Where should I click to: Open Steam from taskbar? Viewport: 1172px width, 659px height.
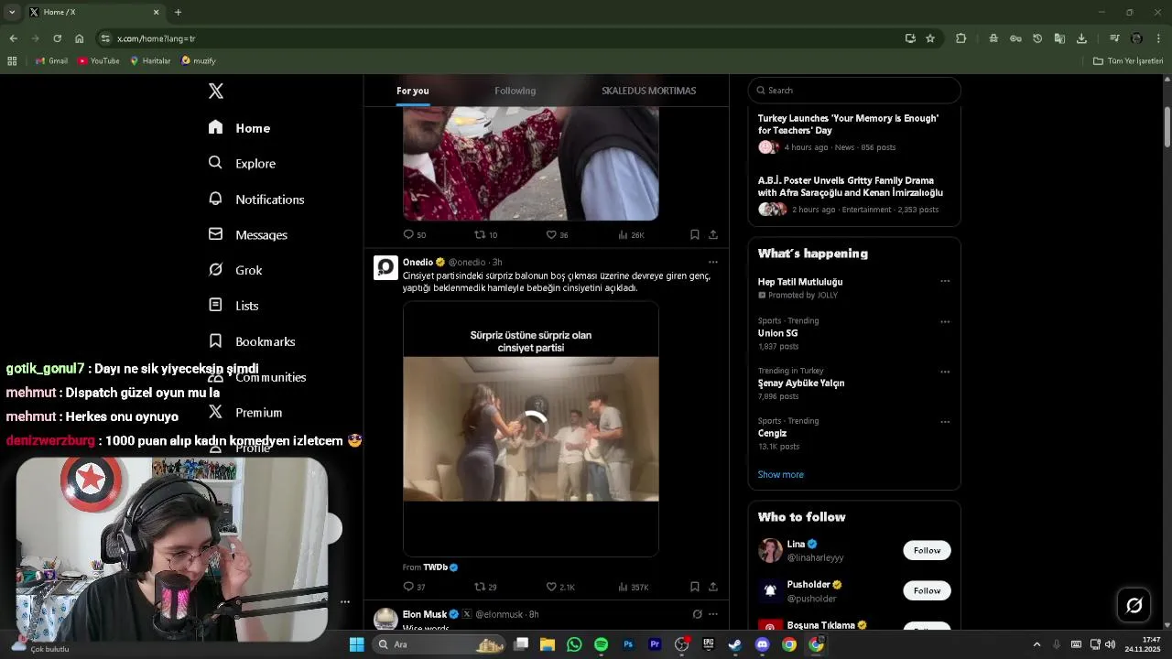click(735, 644)
